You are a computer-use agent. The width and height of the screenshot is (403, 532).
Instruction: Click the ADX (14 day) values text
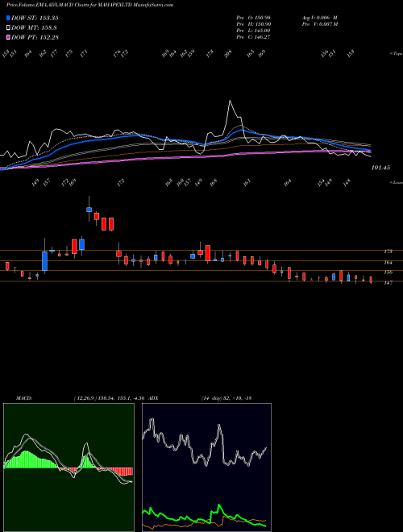pos(226,397)
